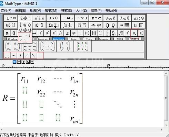Insert upward diagonal ellipsis from small bar
Screen dimensions: 169x137
pyautogui.click(x=27, y=56)
